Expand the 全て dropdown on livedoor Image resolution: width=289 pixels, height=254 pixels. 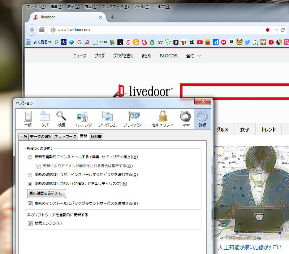(x=193, y=56)
